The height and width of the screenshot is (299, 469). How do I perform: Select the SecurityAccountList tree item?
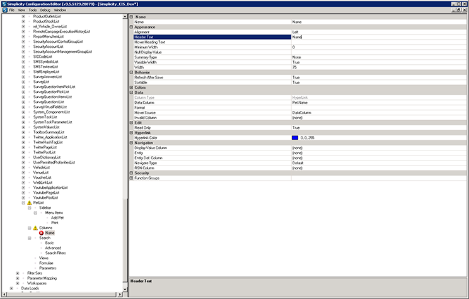(48, 47)
